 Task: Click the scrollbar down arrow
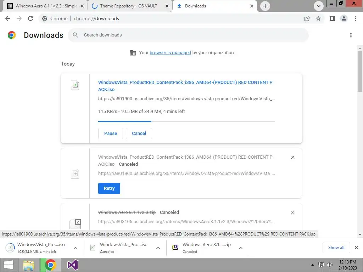(360, 234)
